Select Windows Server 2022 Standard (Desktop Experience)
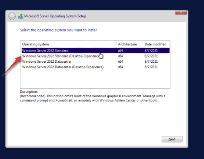This screenshot has height=159, width=204. click(x=96, y=56)
